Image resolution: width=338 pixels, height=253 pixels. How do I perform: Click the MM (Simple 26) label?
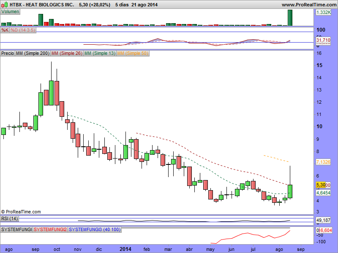[67, 53]
